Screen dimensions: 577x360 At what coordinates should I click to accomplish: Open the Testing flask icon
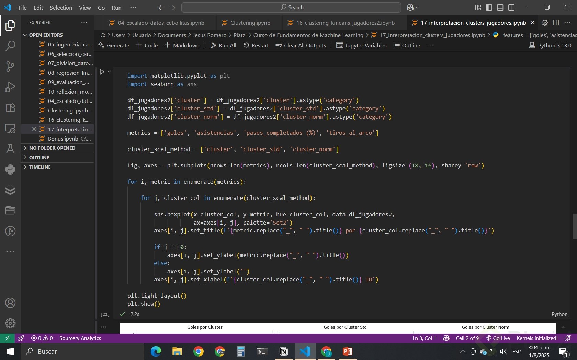(10, 149)
